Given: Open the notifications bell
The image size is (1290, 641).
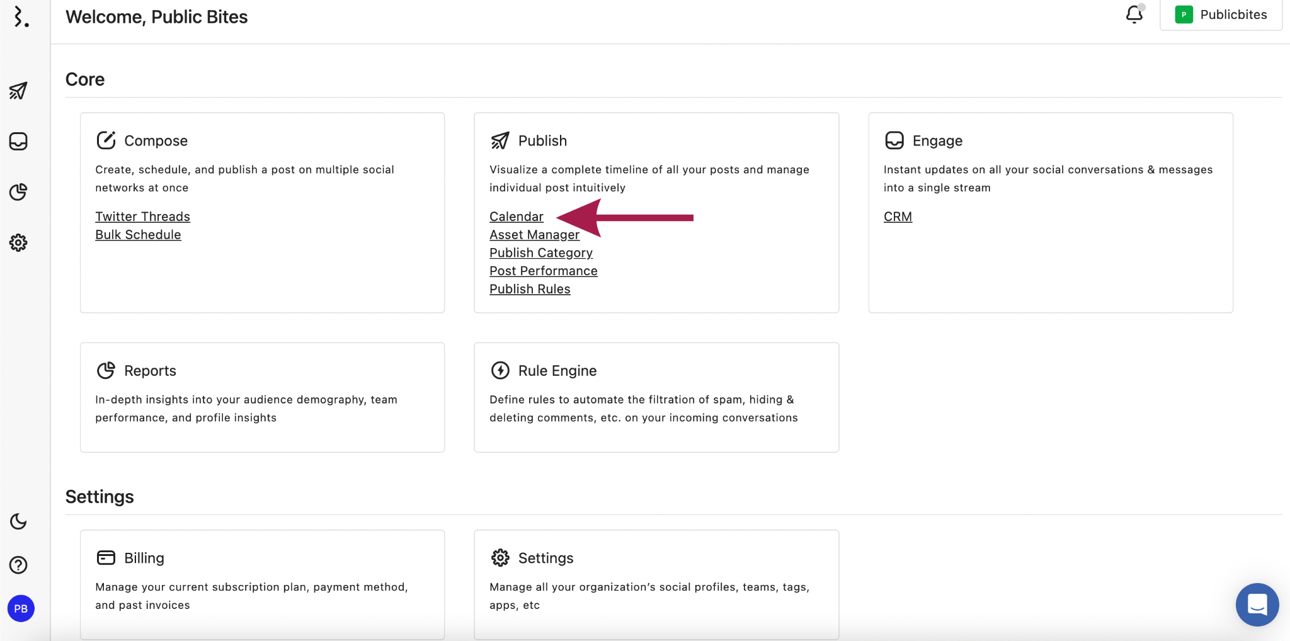Looking at the screenshot, I should pos(1134,14).
